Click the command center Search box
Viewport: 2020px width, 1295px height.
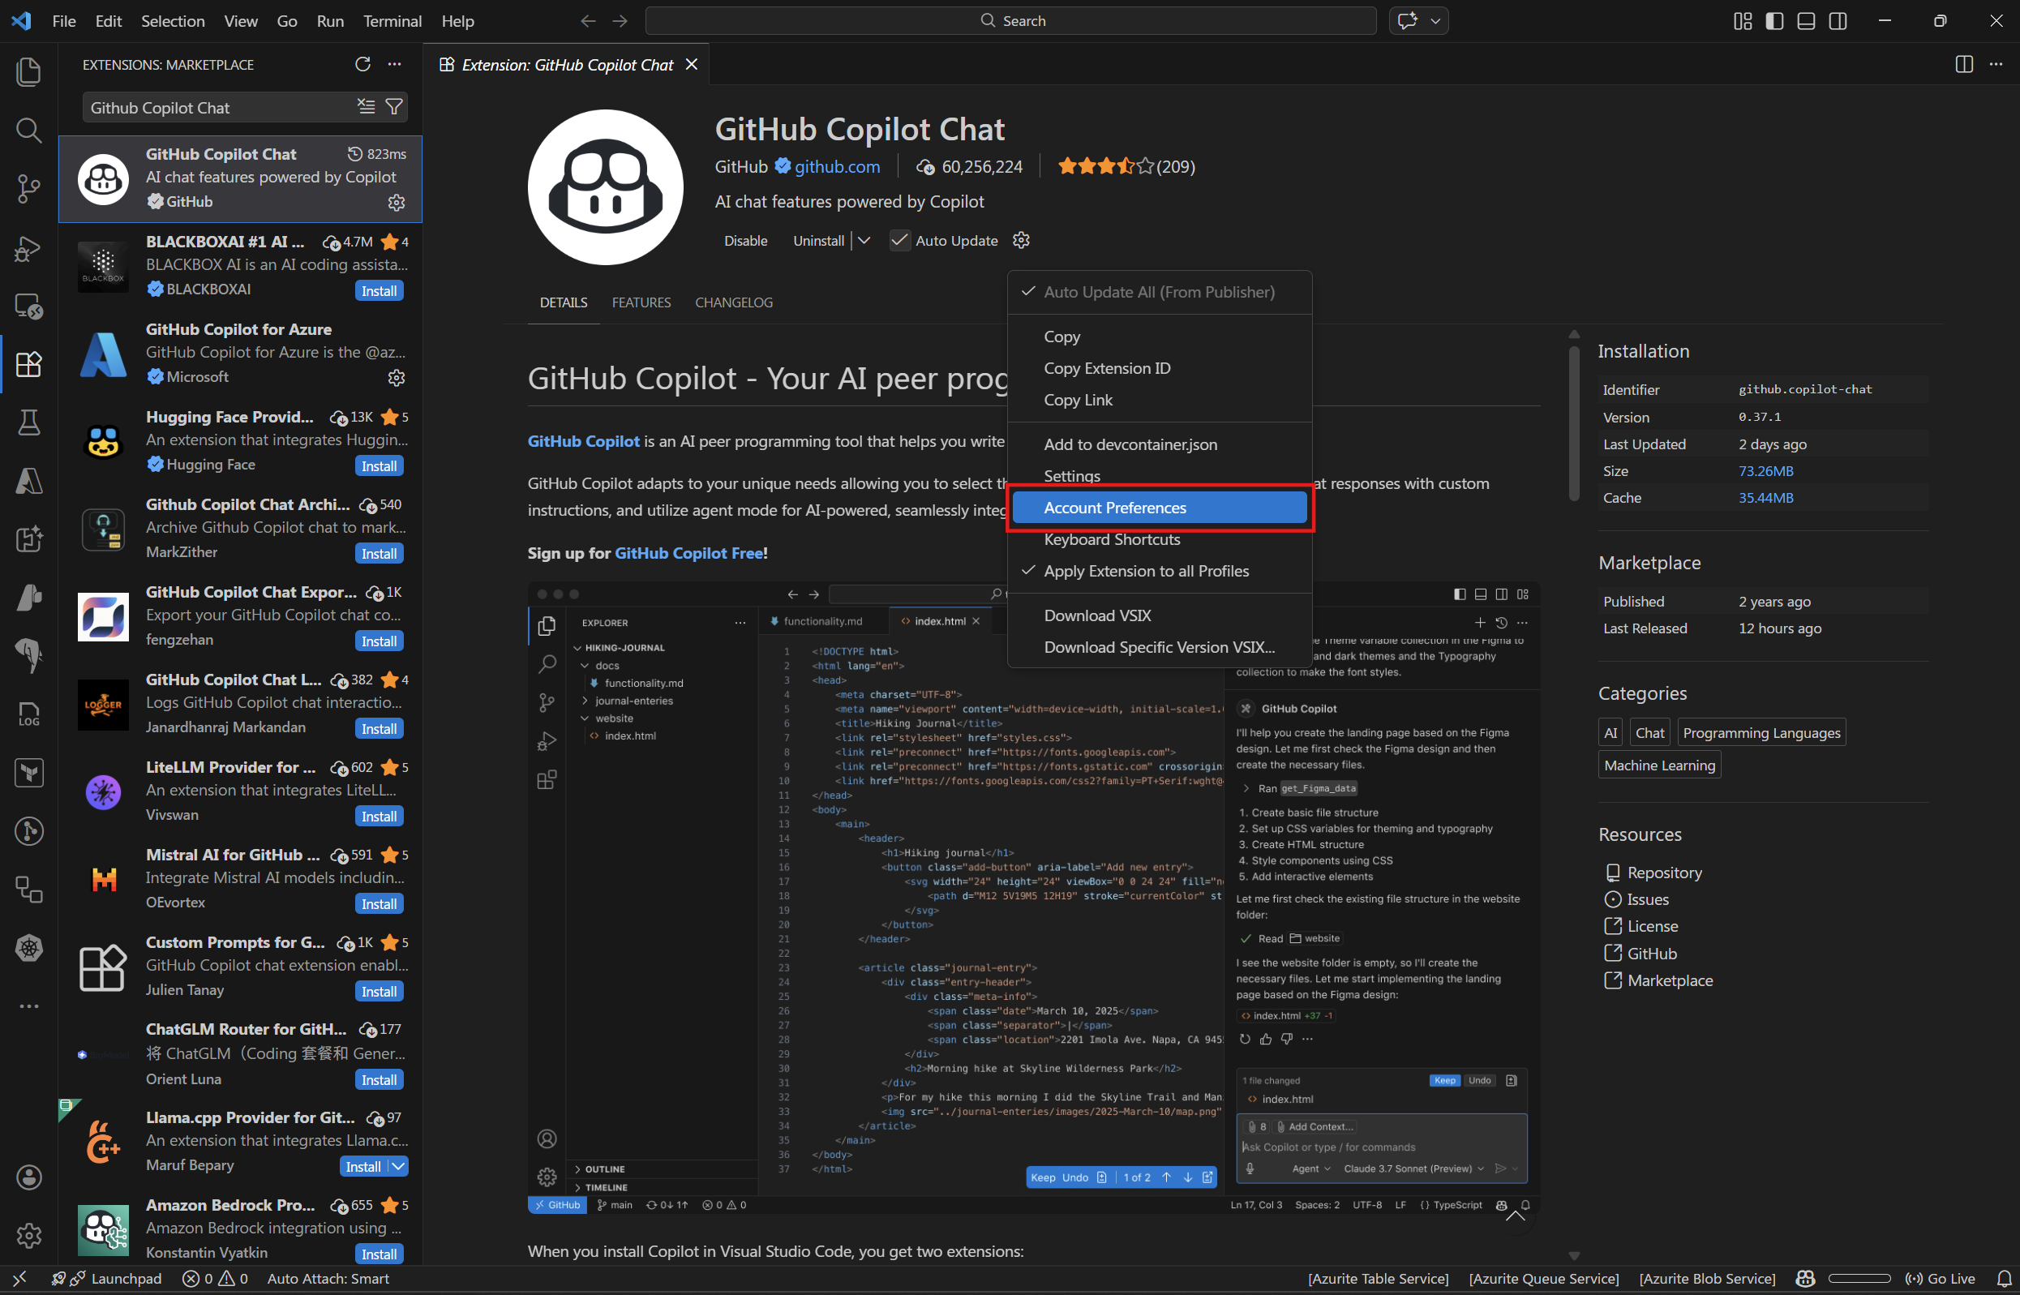coord(1010,21)
